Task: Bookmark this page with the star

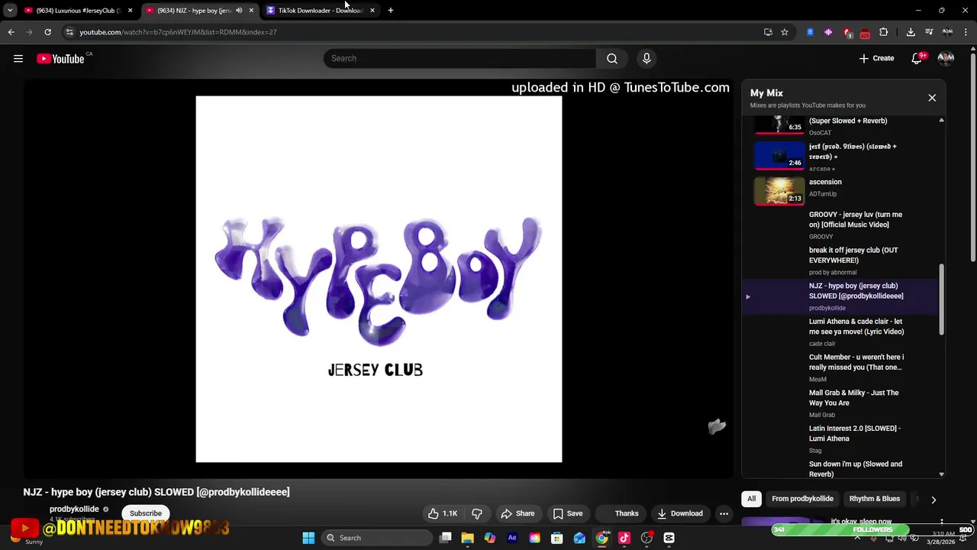Action: pos(785,32)
